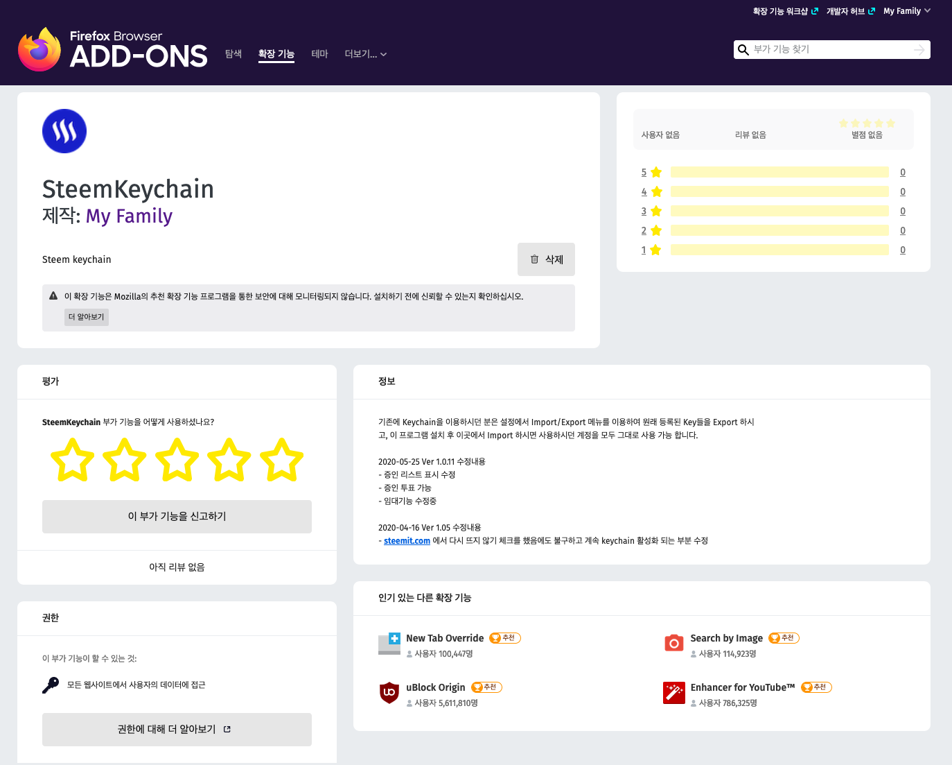The width and height of the screenshot is (952, 765).
Task: Select the 확장 기능 navigation tab
Action: tap(276, 54)
